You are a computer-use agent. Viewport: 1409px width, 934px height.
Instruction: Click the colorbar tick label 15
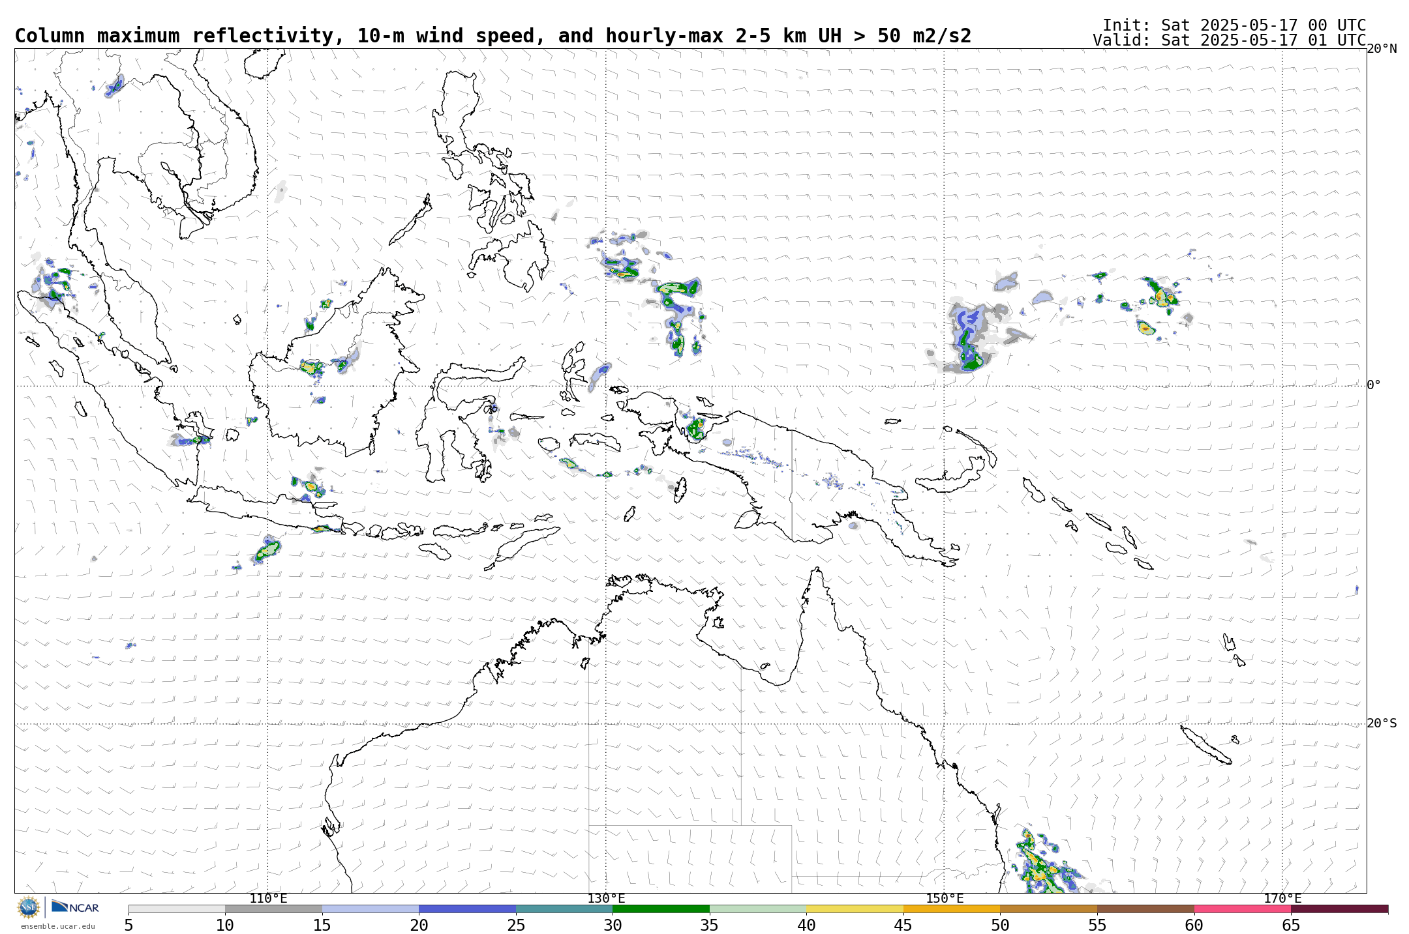(x=322, y=925)
